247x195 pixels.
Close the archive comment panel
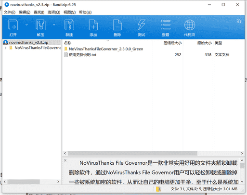pyautogui.click(x=65, y=160)
